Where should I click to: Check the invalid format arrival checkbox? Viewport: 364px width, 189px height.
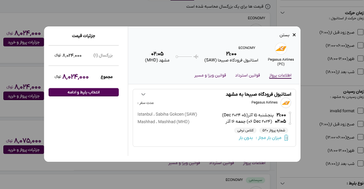coord(360,110)
